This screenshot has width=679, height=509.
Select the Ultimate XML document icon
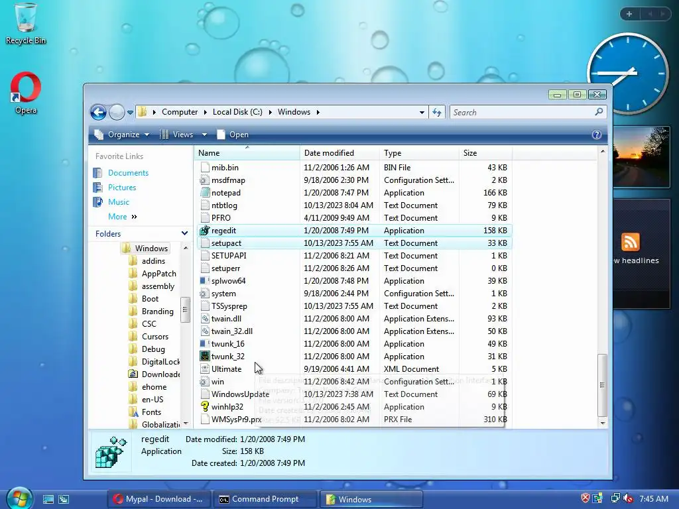point(204,369)
